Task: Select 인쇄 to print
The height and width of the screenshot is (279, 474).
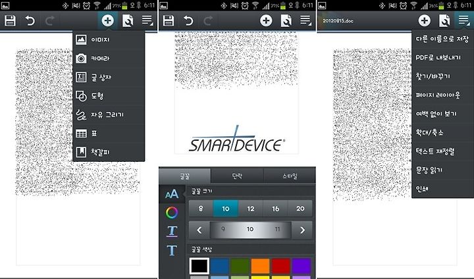Action: pos(443,189)
